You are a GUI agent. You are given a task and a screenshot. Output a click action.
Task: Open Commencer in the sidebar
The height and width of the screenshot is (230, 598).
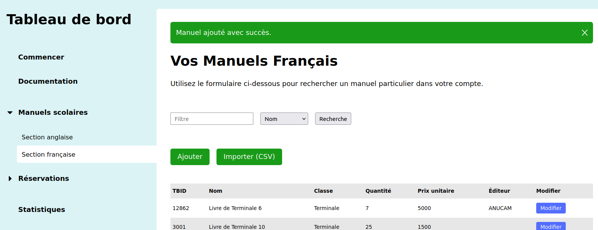pyautogui.click(x=41, y=57)
